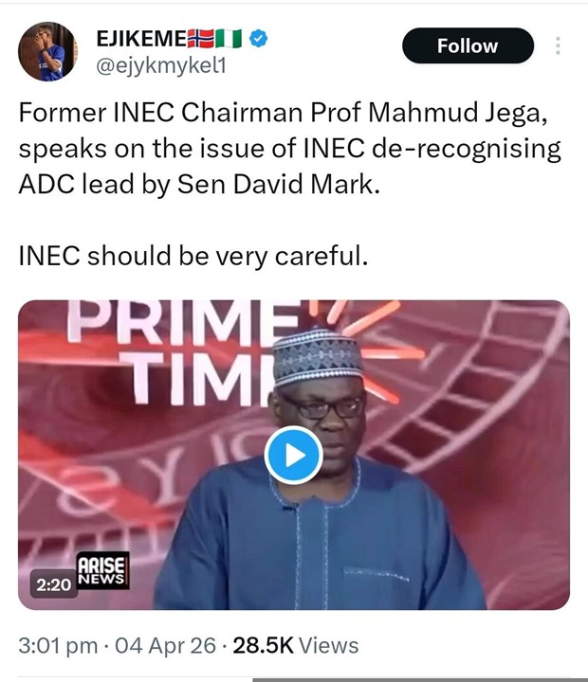
Task: Click the Nigerian flag emoji
Action: click(x=229, y=39)
